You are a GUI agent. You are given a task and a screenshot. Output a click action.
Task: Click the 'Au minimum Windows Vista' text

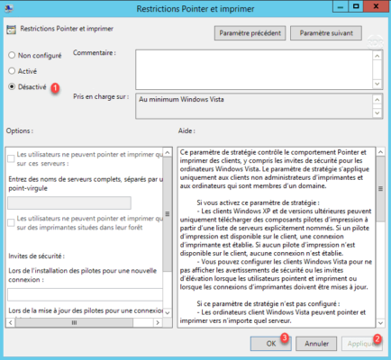(181, 99)
